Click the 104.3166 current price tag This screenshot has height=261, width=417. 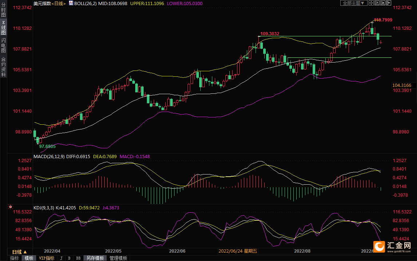click(402, 85)
